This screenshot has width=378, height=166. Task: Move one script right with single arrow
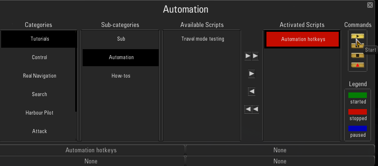251,74
